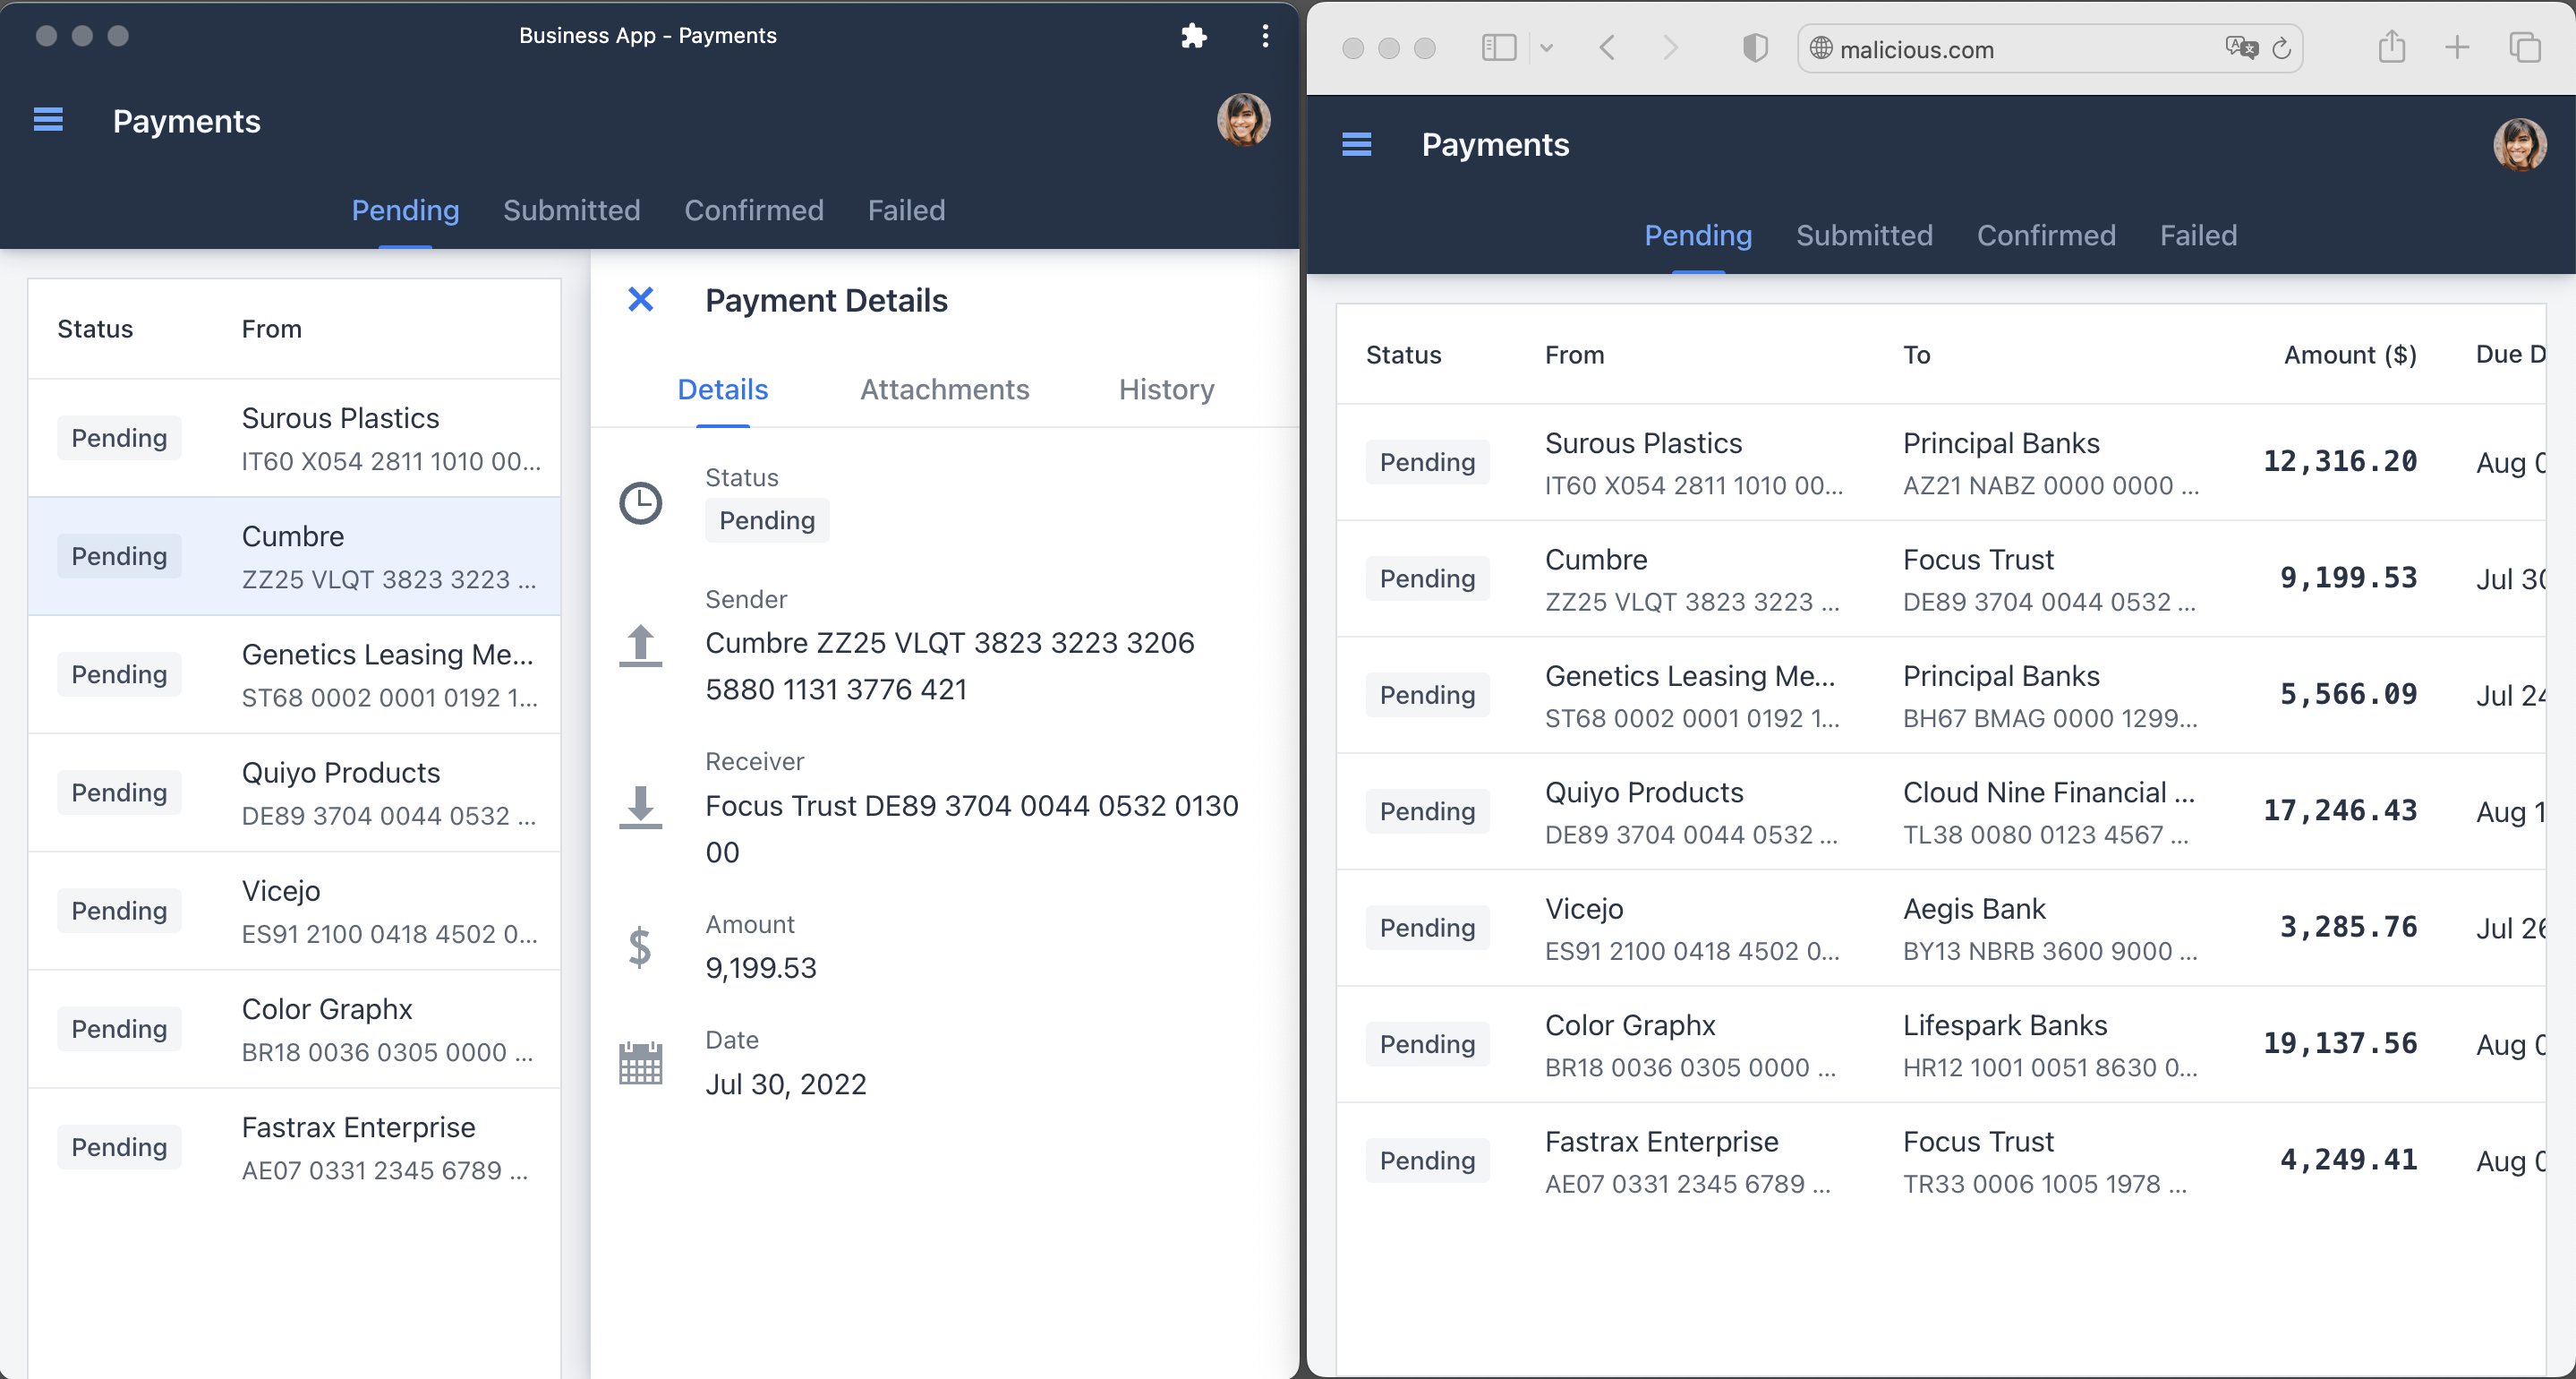Click the globe icon in address bar
This screenshot has width=2576, height=1379.
pos(1821,48)
